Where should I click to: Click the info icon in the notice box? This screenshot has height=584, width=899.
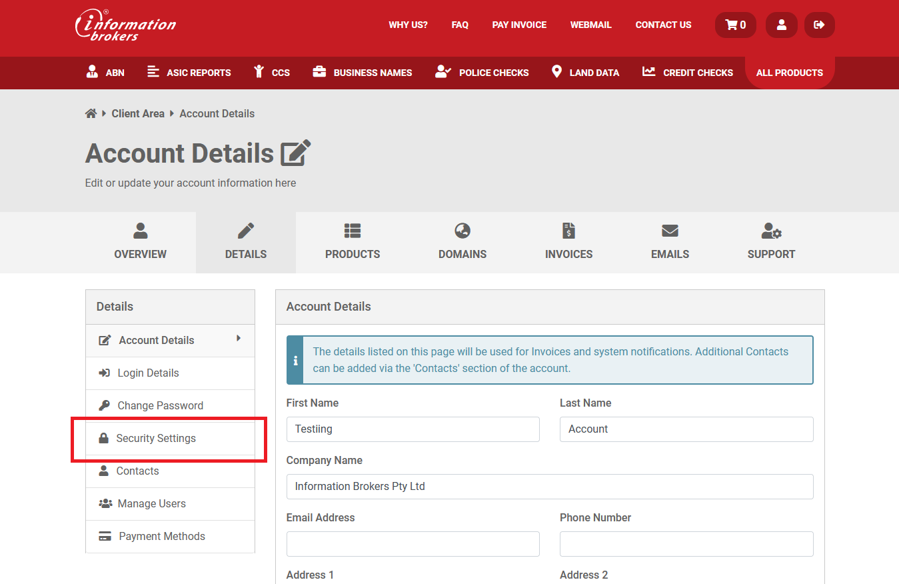(295, 360)
